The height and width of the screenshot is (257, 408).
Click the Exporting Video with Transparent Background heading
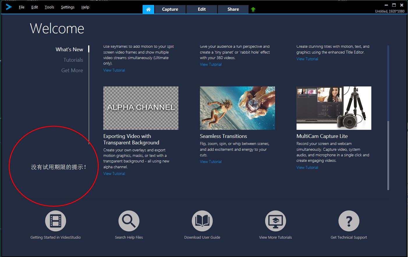(x=131, y=139)
